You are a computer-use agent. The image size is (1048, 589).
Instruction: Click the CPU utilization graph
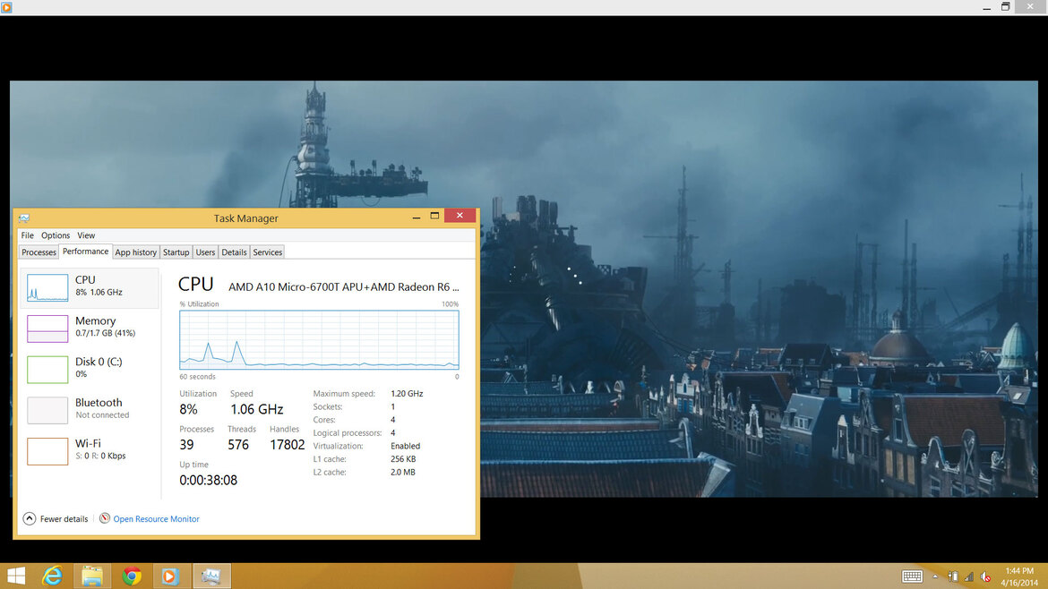[x=319, y=340]
